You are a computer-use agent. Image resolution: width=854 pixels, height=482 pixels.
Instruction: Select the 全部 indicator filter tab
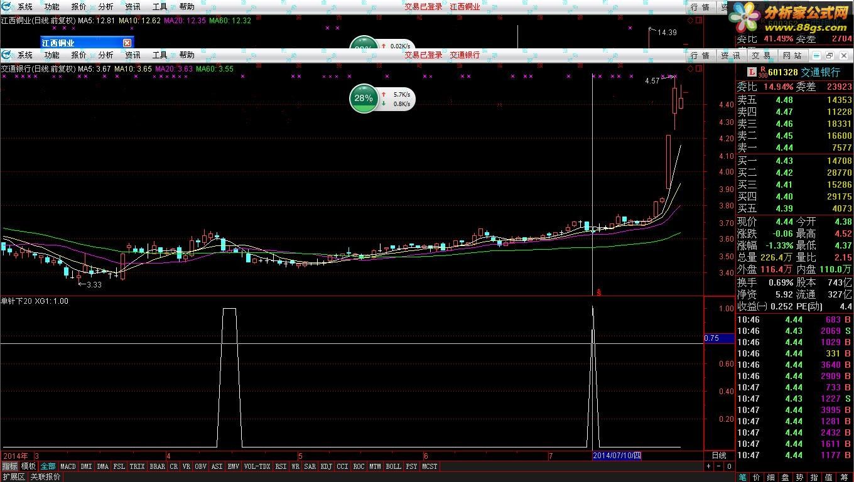pyautogui.click(x=48, y=466)
